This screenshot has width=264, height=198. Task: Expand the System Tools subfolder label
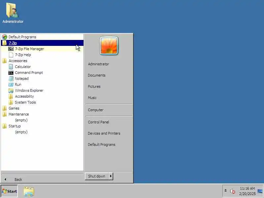click(x=25, y=102)
